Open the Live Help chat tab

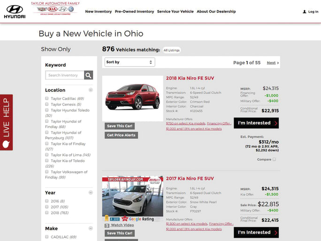pyautogui.click(x=6, y=122)
